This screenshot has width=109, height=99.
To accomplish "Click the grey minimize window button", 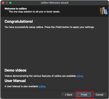I will point(7,3).
